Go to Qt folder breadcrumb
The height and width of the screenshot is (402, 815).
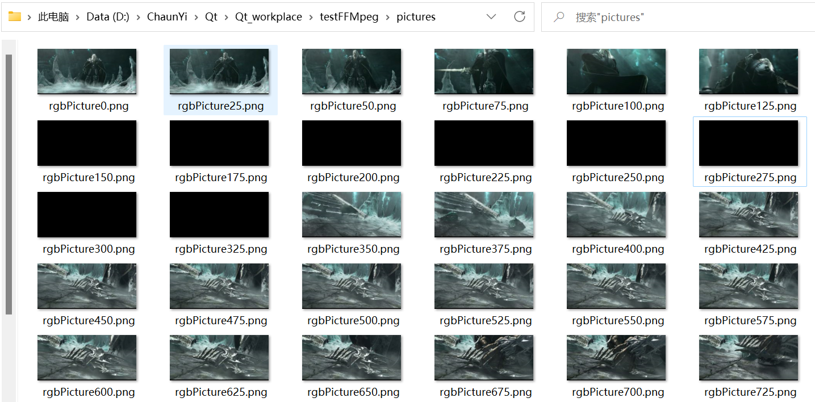(x=211, y=17)
